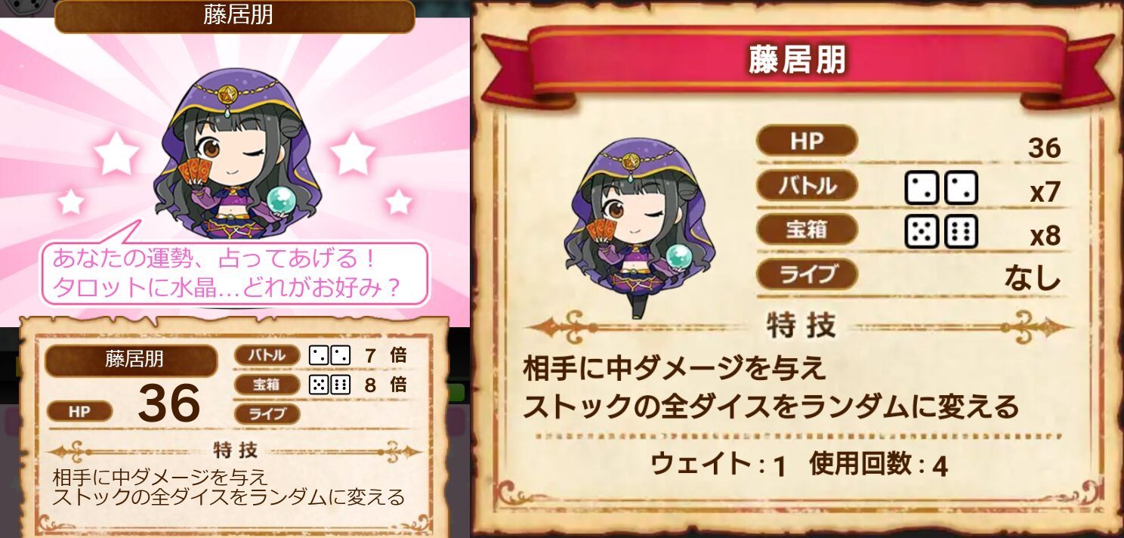Click the chibi character on the parchment card
The image size is (1124, 538).
pyautogui.click(x=641, y=227)
